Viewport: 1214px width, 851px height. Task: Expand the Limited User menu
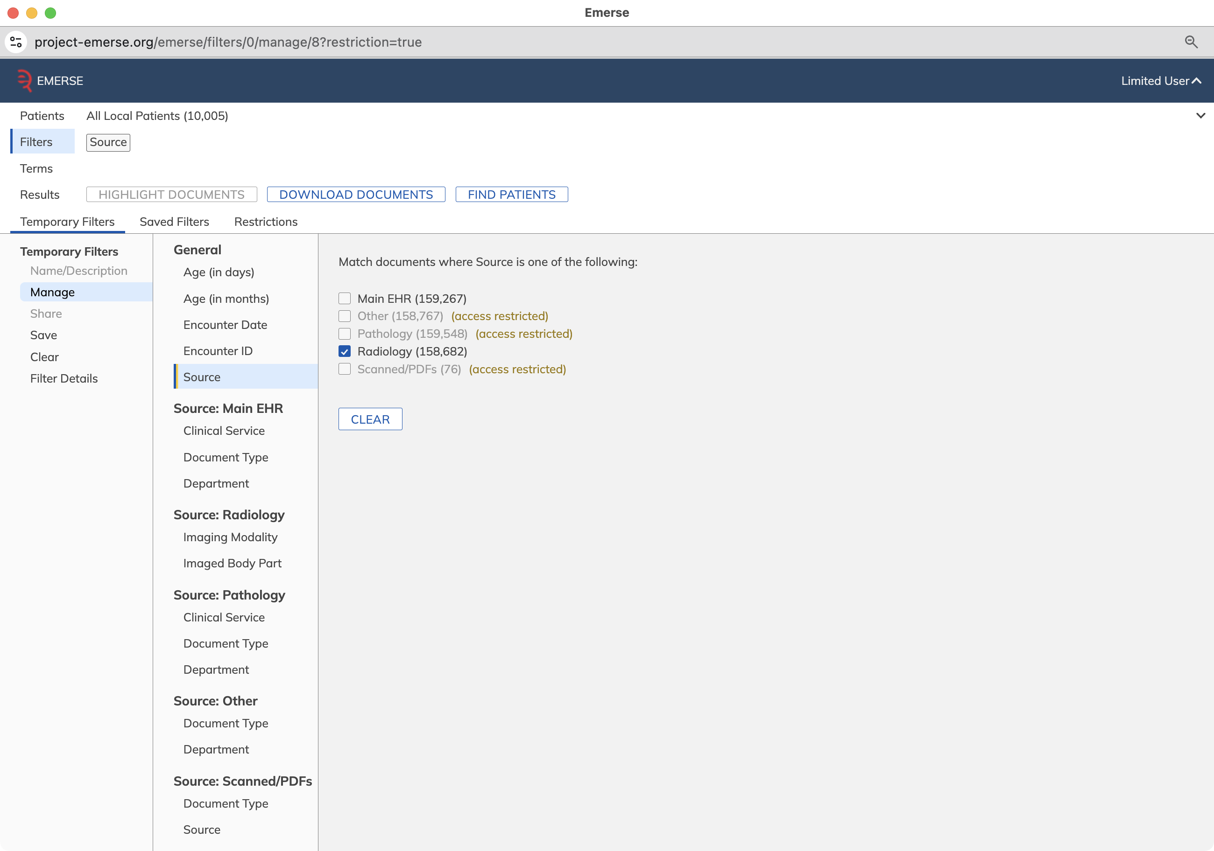click(1161, 81)
